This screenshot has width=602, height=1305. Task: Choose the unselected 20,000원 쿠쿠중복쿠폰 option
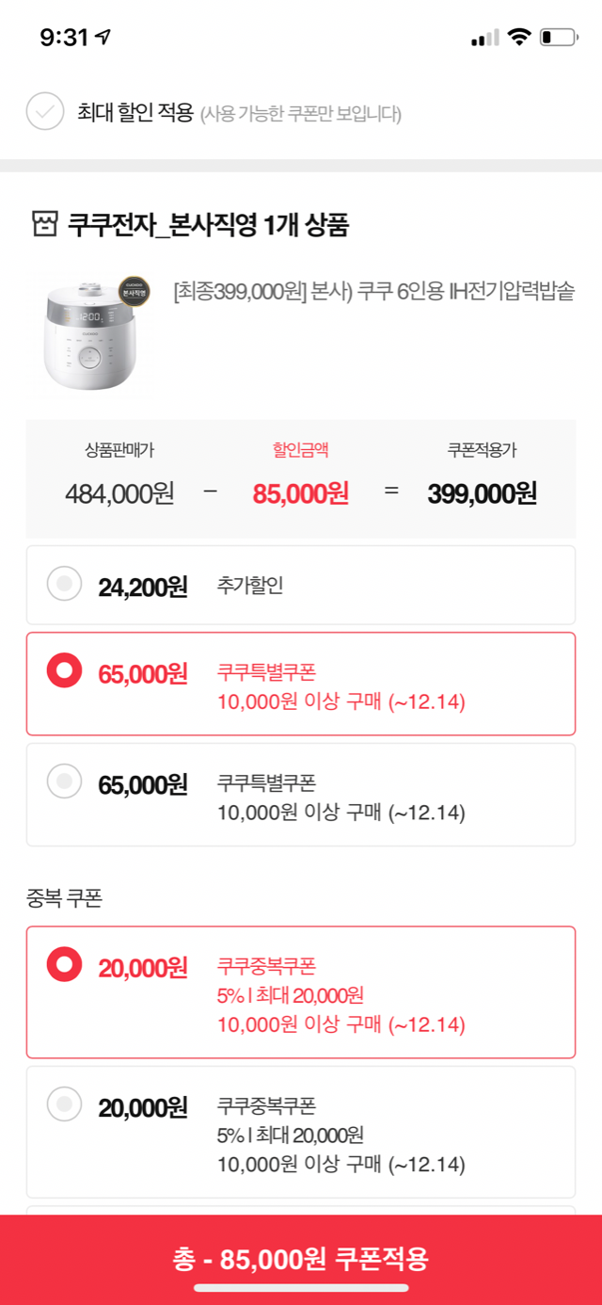tap(65, 1105)
